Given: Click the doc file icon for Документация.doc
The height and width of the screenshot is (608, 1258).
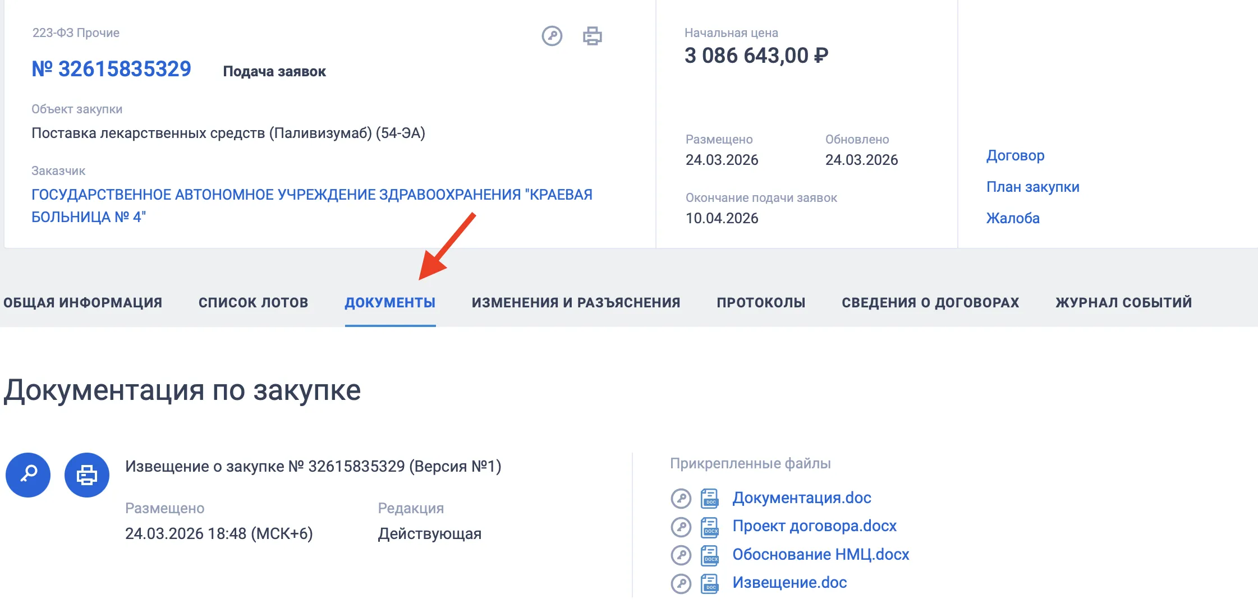Looking at the screenshot, I should click(x=710, y=498).
